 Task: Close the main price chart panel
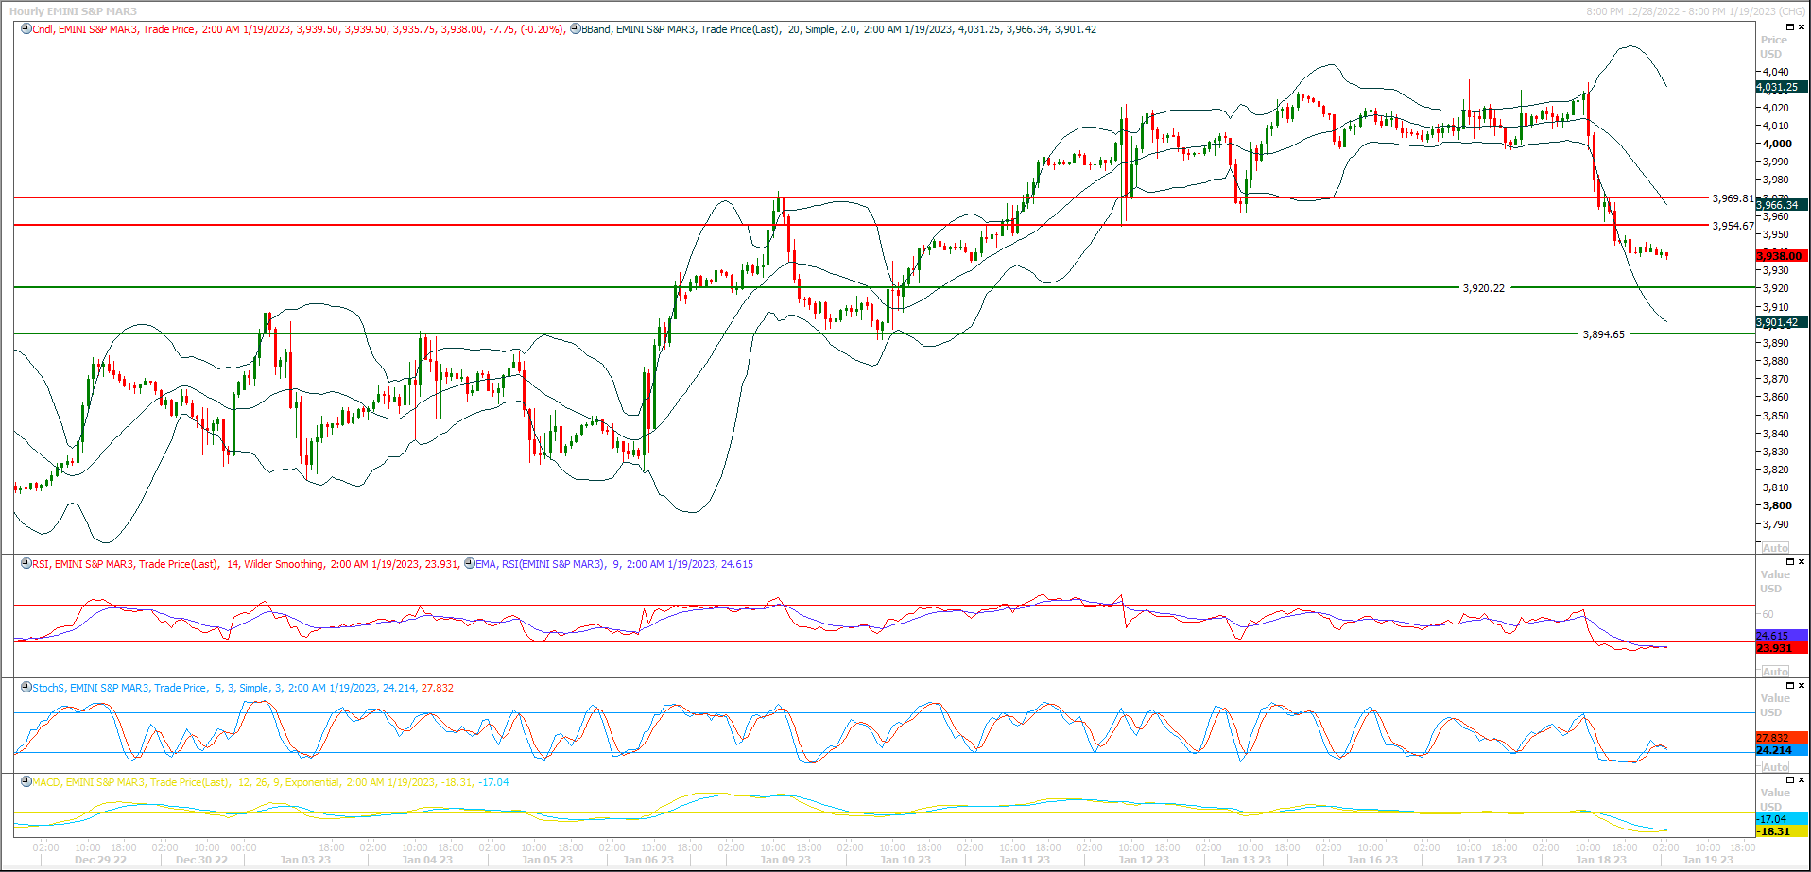pos(1802,27)
